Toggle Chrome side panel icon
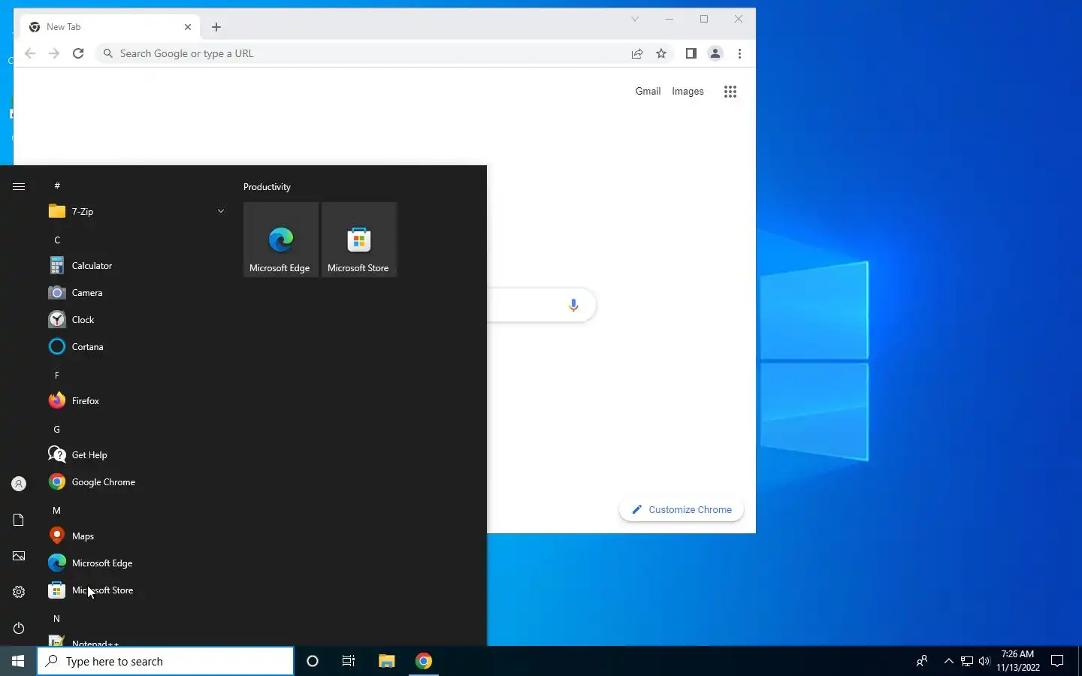Image resolution: width=1082 pixels, height=676 pixels. click(x=691, y=53)
